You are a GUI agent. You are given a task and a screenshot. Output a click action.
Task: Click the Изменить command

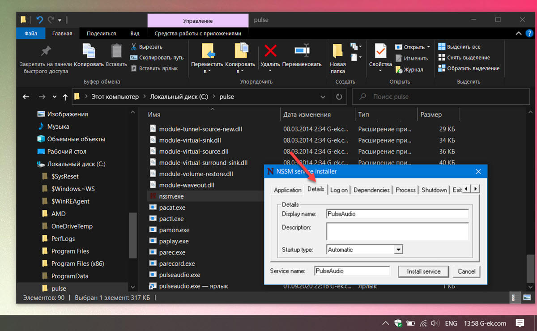point(412,58)
